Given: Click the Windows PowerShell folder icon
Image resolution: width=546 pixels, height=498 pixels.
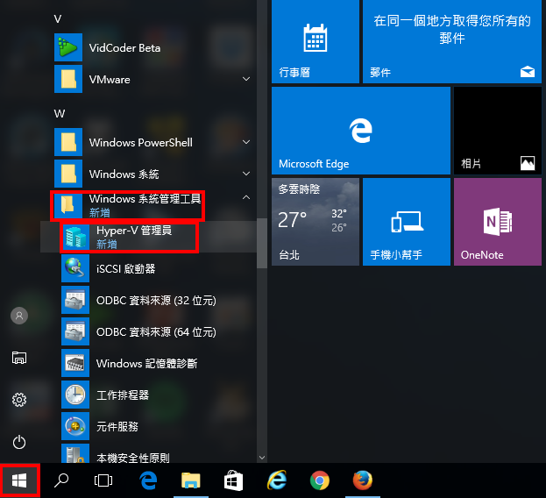Looking at the screenshot, I should click(68, 142).
